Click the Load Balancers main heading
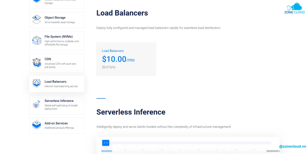308x154 pixels. point(122,13)
